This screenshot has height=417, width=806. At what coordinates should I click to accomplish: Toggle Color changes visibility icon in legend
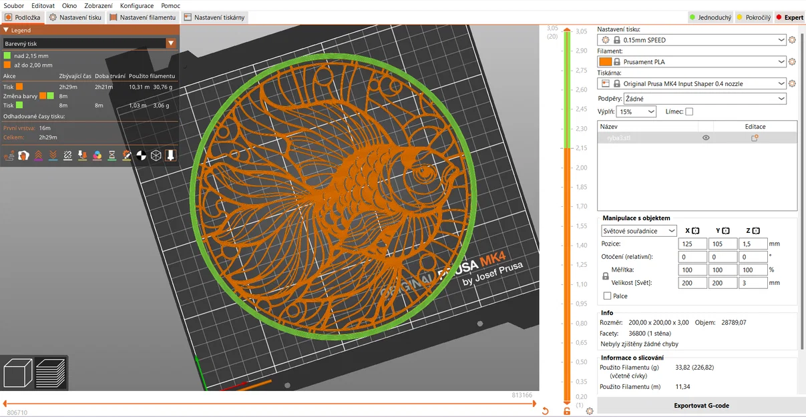click(97, 155)
